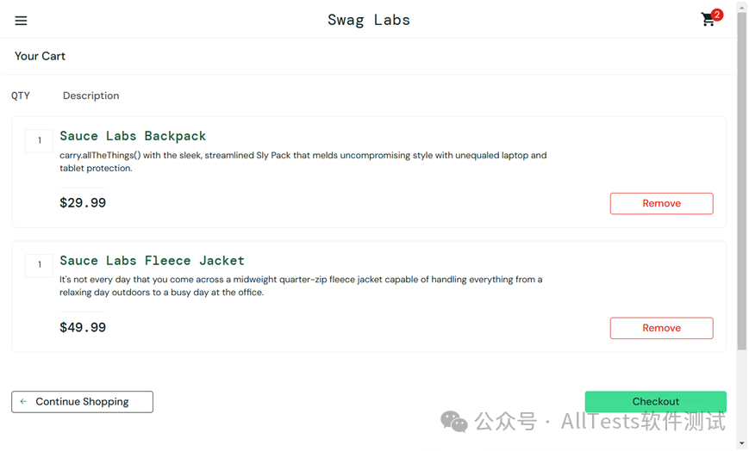Click the QTY column header
The width and height of the screenshot is (749, 451).
pyautogui.click(x=21, y=96)
